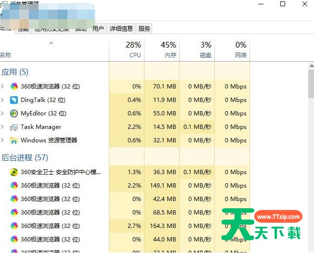Click the 360极速浏览器 icon in the 70.1 MB row
Image resolution: width=314 pixels, height=253 pixels.
tap(14, 87)
